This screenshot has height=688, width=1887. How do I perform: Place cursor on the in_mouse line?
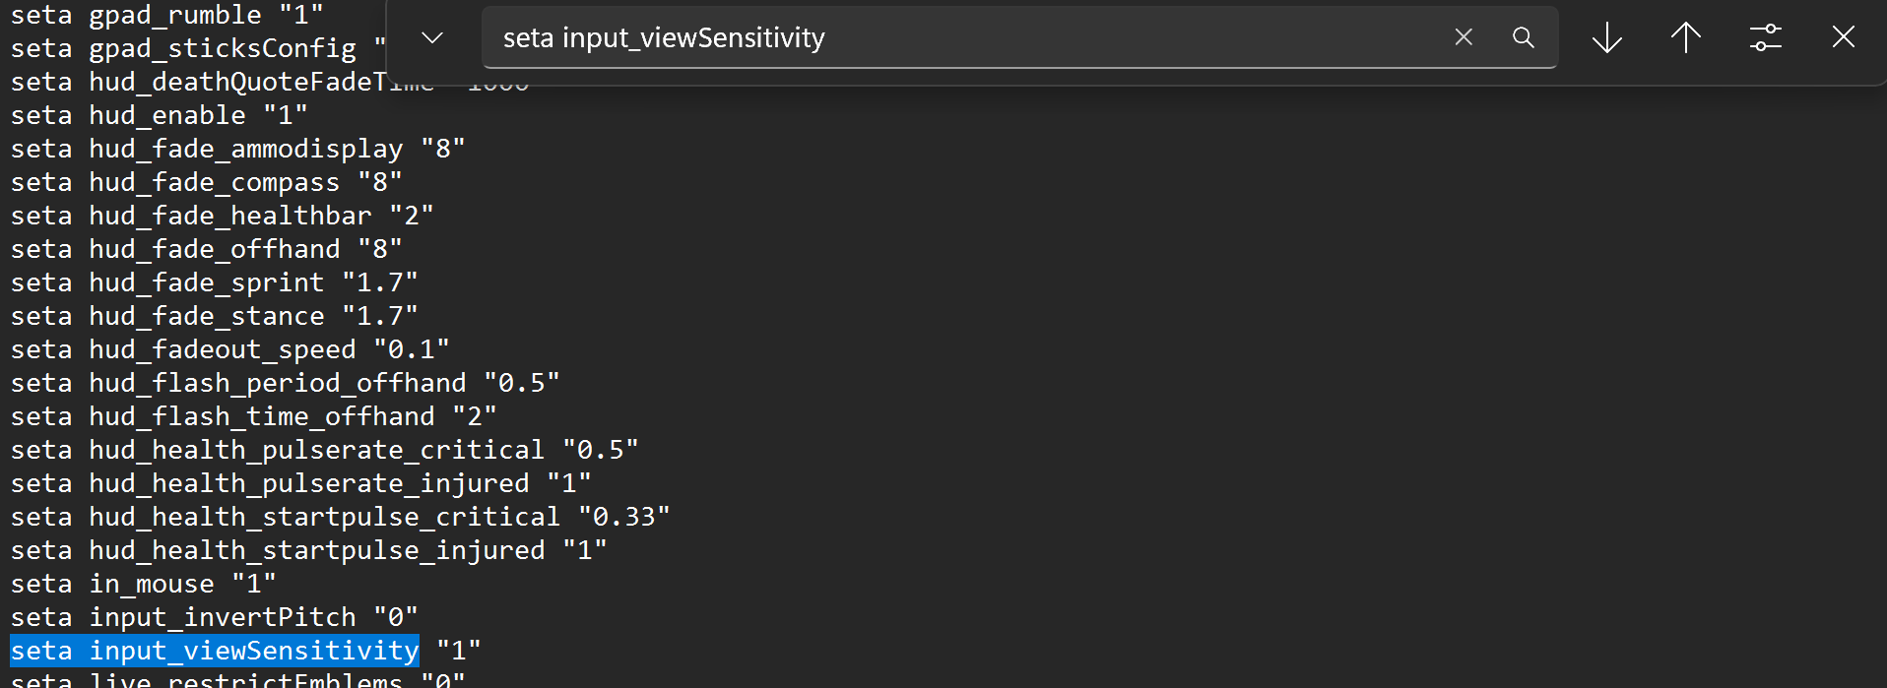pyautogui.click(x=143, y=584)
